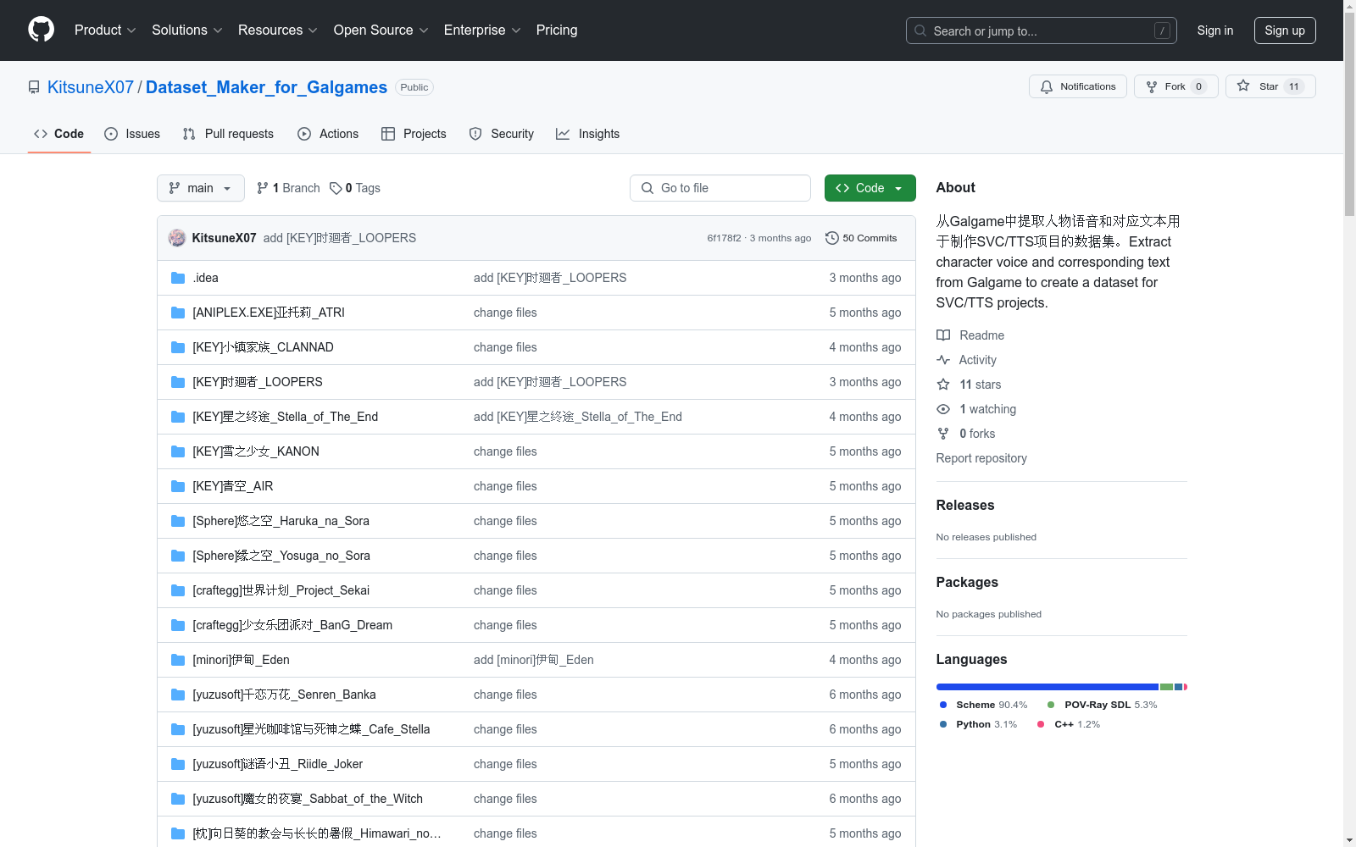Viewport: 1356px width, 847px height.
Task: Click the star icon in the Star button
Action: tap(1243, 86)
